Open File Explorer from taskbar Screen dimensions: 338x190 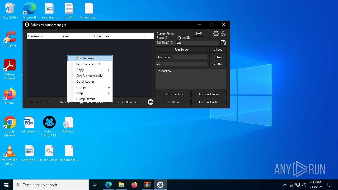tap(121, 185)
